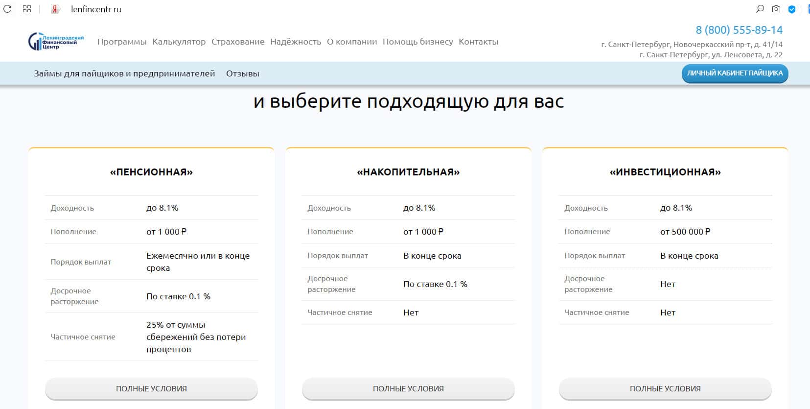View Полные условия for «Накопительная» program
Viewport: 810px width, 409px height.
[x=408, y=388]
